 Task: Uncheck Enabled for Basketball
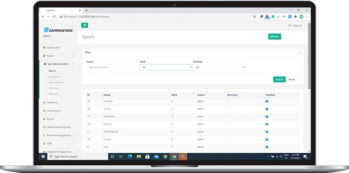pos(267,117)
